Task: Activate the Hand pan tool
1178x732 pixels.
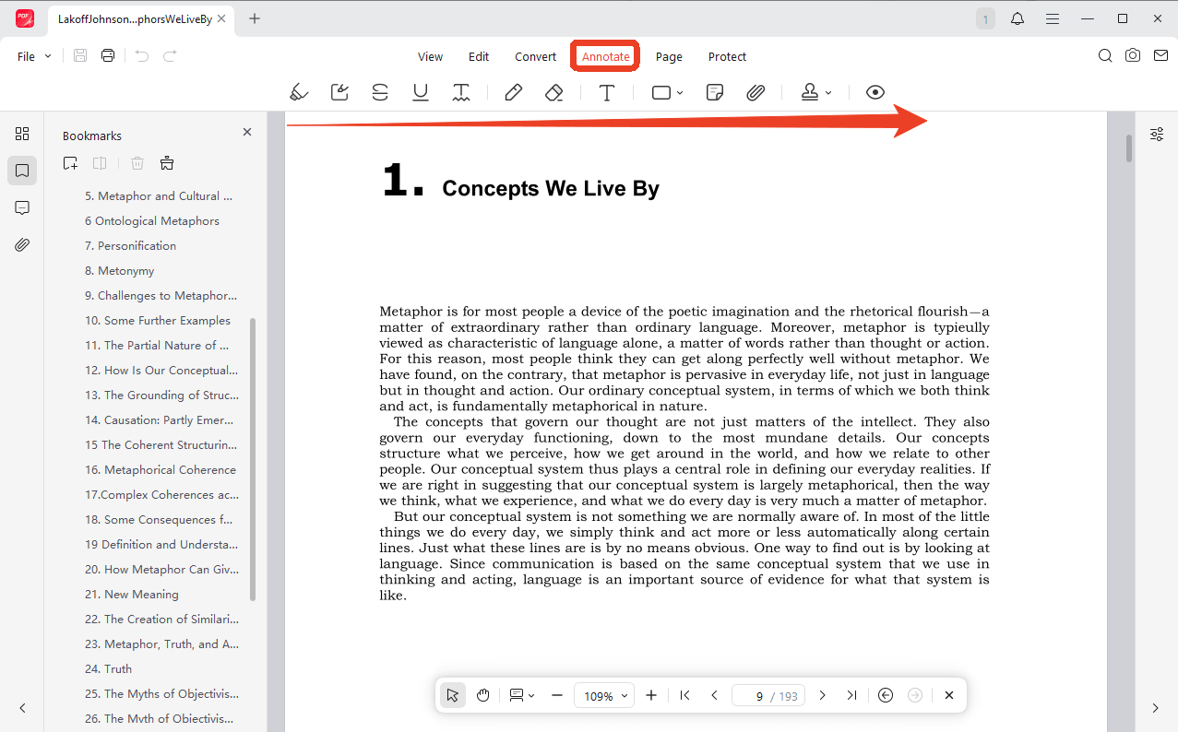Action: pos(483,695)
